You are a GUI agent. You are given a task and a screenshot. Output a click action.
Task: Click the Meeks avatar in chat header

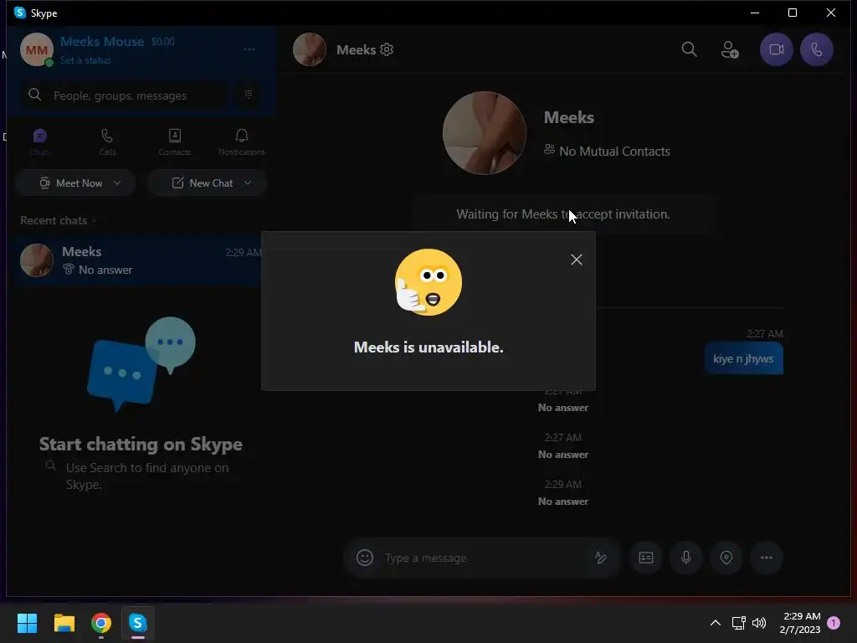pos(310,49)
